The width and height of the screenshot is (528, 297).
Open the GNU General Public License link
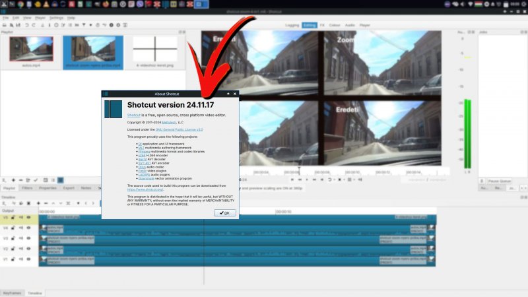(x=179, y=129)
